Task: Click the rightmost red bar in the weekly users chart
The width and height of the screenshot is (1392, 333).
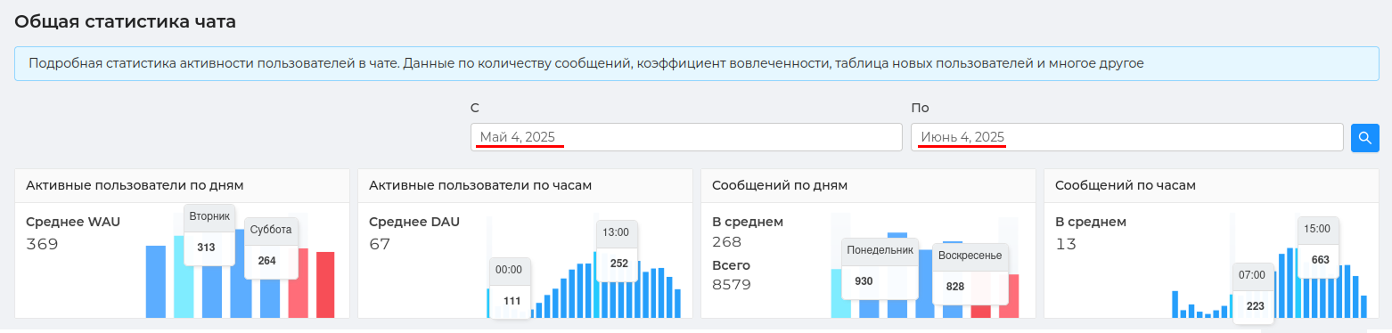Action: click(x=325, y=284)
